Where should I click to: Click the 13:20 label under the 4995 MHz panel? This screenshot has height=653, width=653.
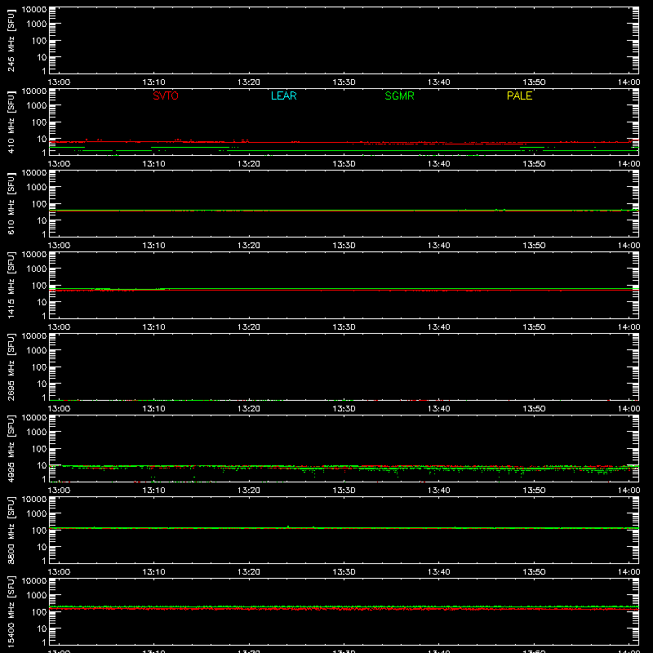tap(249, 491)
